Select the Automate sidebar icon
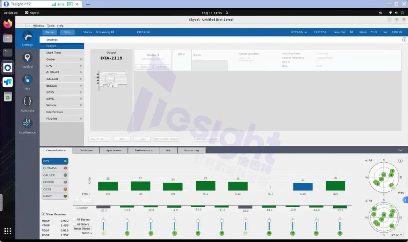Viewport: 408px width, 242px height. (27, 101)
